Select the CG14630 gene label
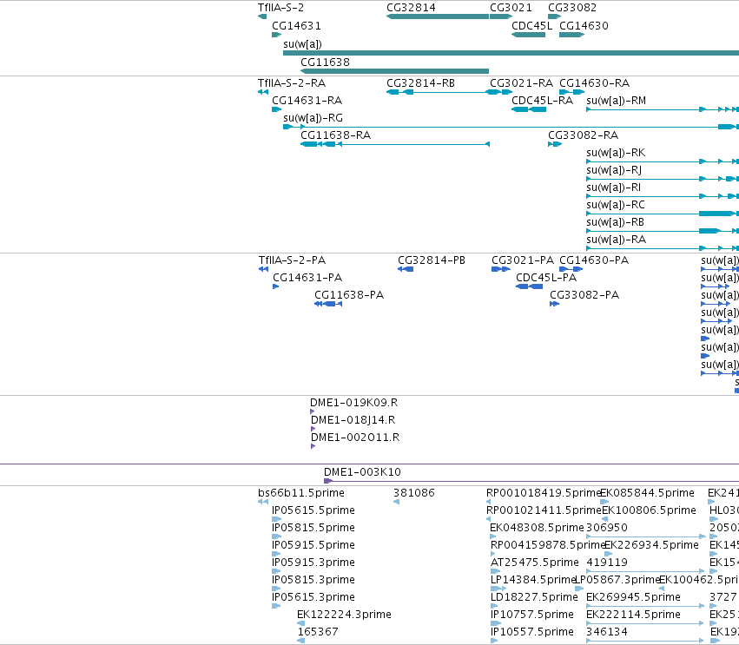This screenshot has height=645, width=739. (x=584, y=26)
